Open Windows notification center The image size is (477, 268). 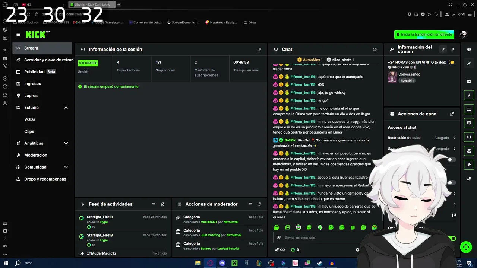click(x=469, y=263)
